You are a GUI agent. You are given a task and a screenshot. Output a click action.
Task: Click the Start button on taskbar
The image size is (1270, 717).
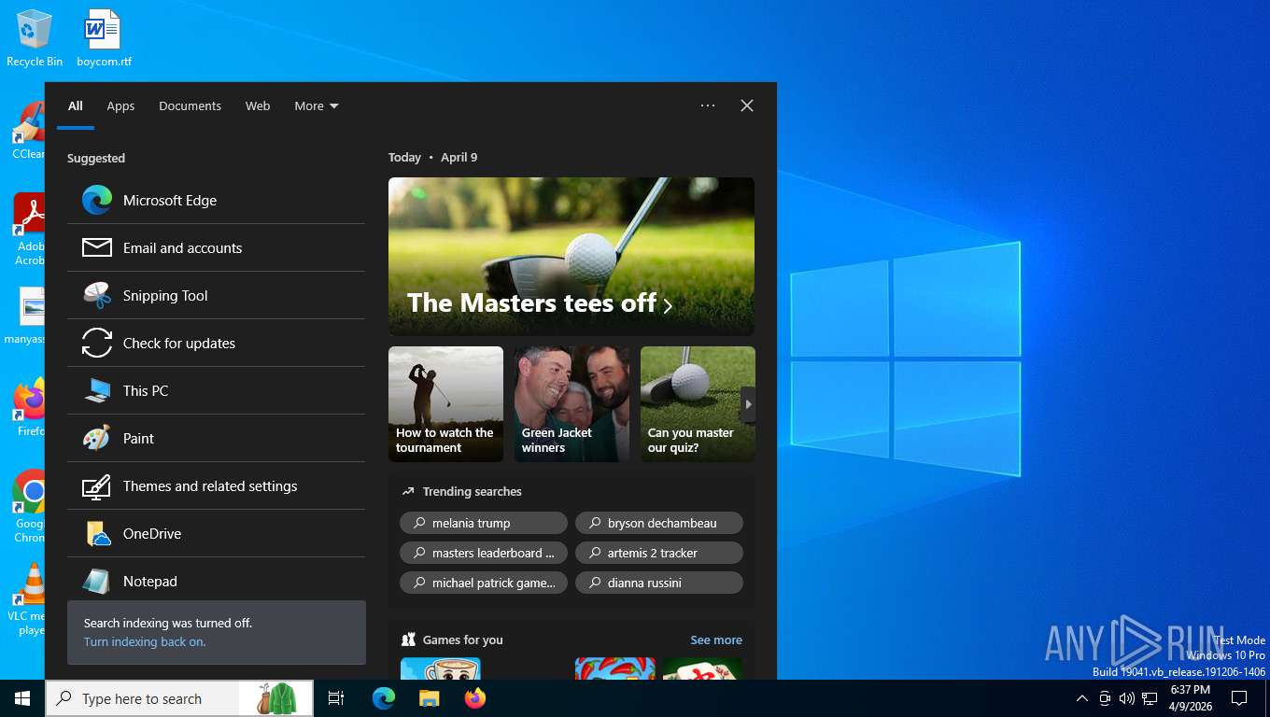[22, 698]
